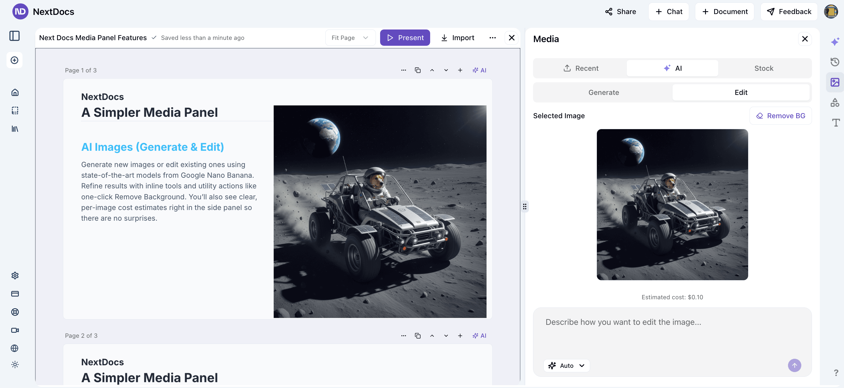This screenshot has height=388, width=844.
Task: Open the Text panel
Action: click(836, 123)
